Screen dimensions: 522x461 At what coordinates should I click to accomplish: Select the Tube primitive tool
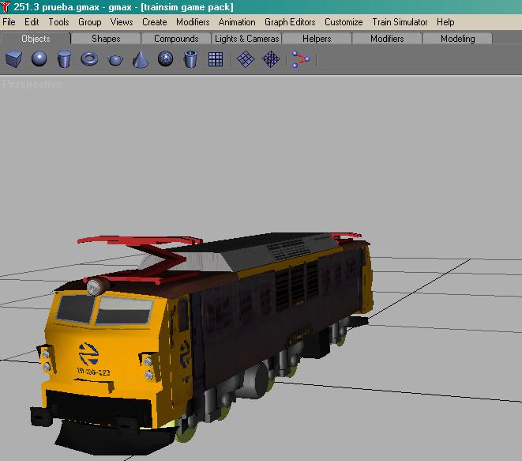click(190, 59)
